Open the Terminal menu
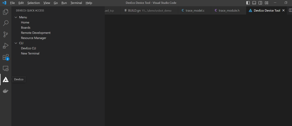This screenshot has width=292, height=126. pyautogui.click(x=76, y=3)
